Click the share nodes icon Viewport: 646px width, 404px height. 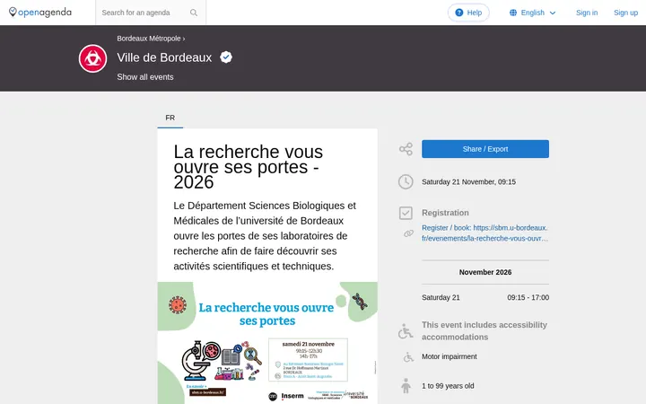(x=406, y=149)
